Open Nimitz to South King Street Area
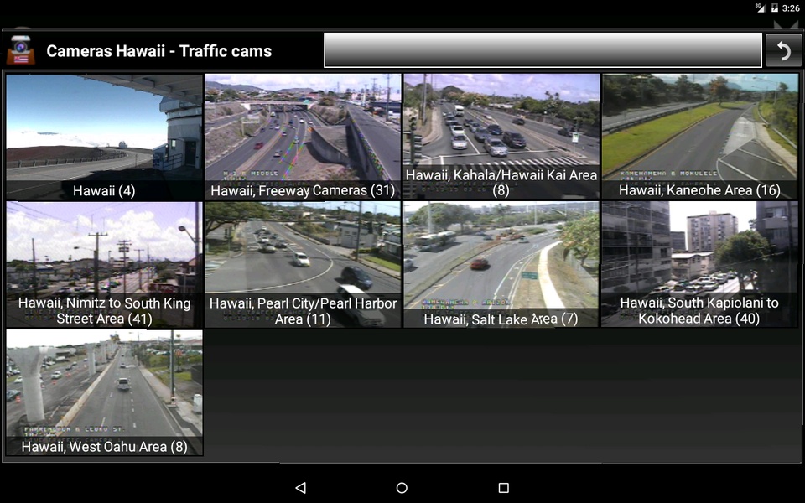Viewport: 805px width, 503px height. pyautogui.click(x=104, y=264)
